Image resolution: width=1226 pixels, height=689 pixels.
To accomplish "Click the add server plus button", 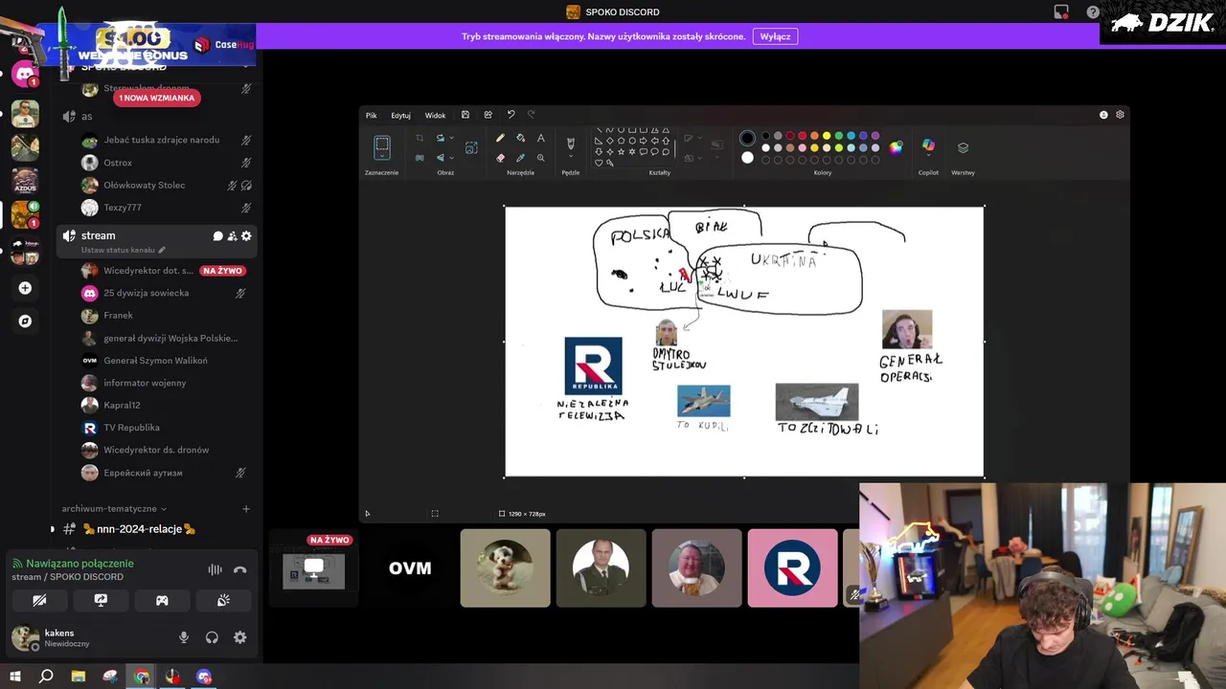I will (x=25, y=288).
